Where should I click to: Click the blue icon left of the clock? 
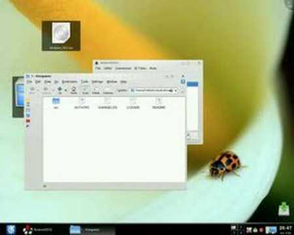coord(271,230)
